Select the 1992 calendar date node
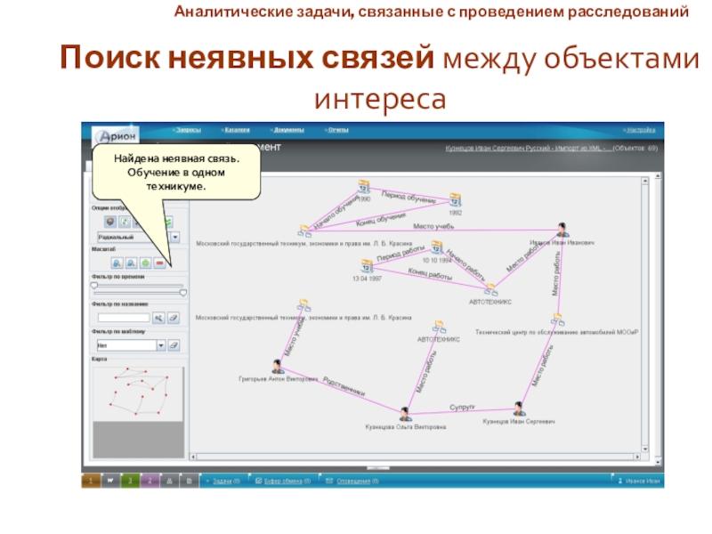This screenshot has height=534, width=712. (455, 200)
